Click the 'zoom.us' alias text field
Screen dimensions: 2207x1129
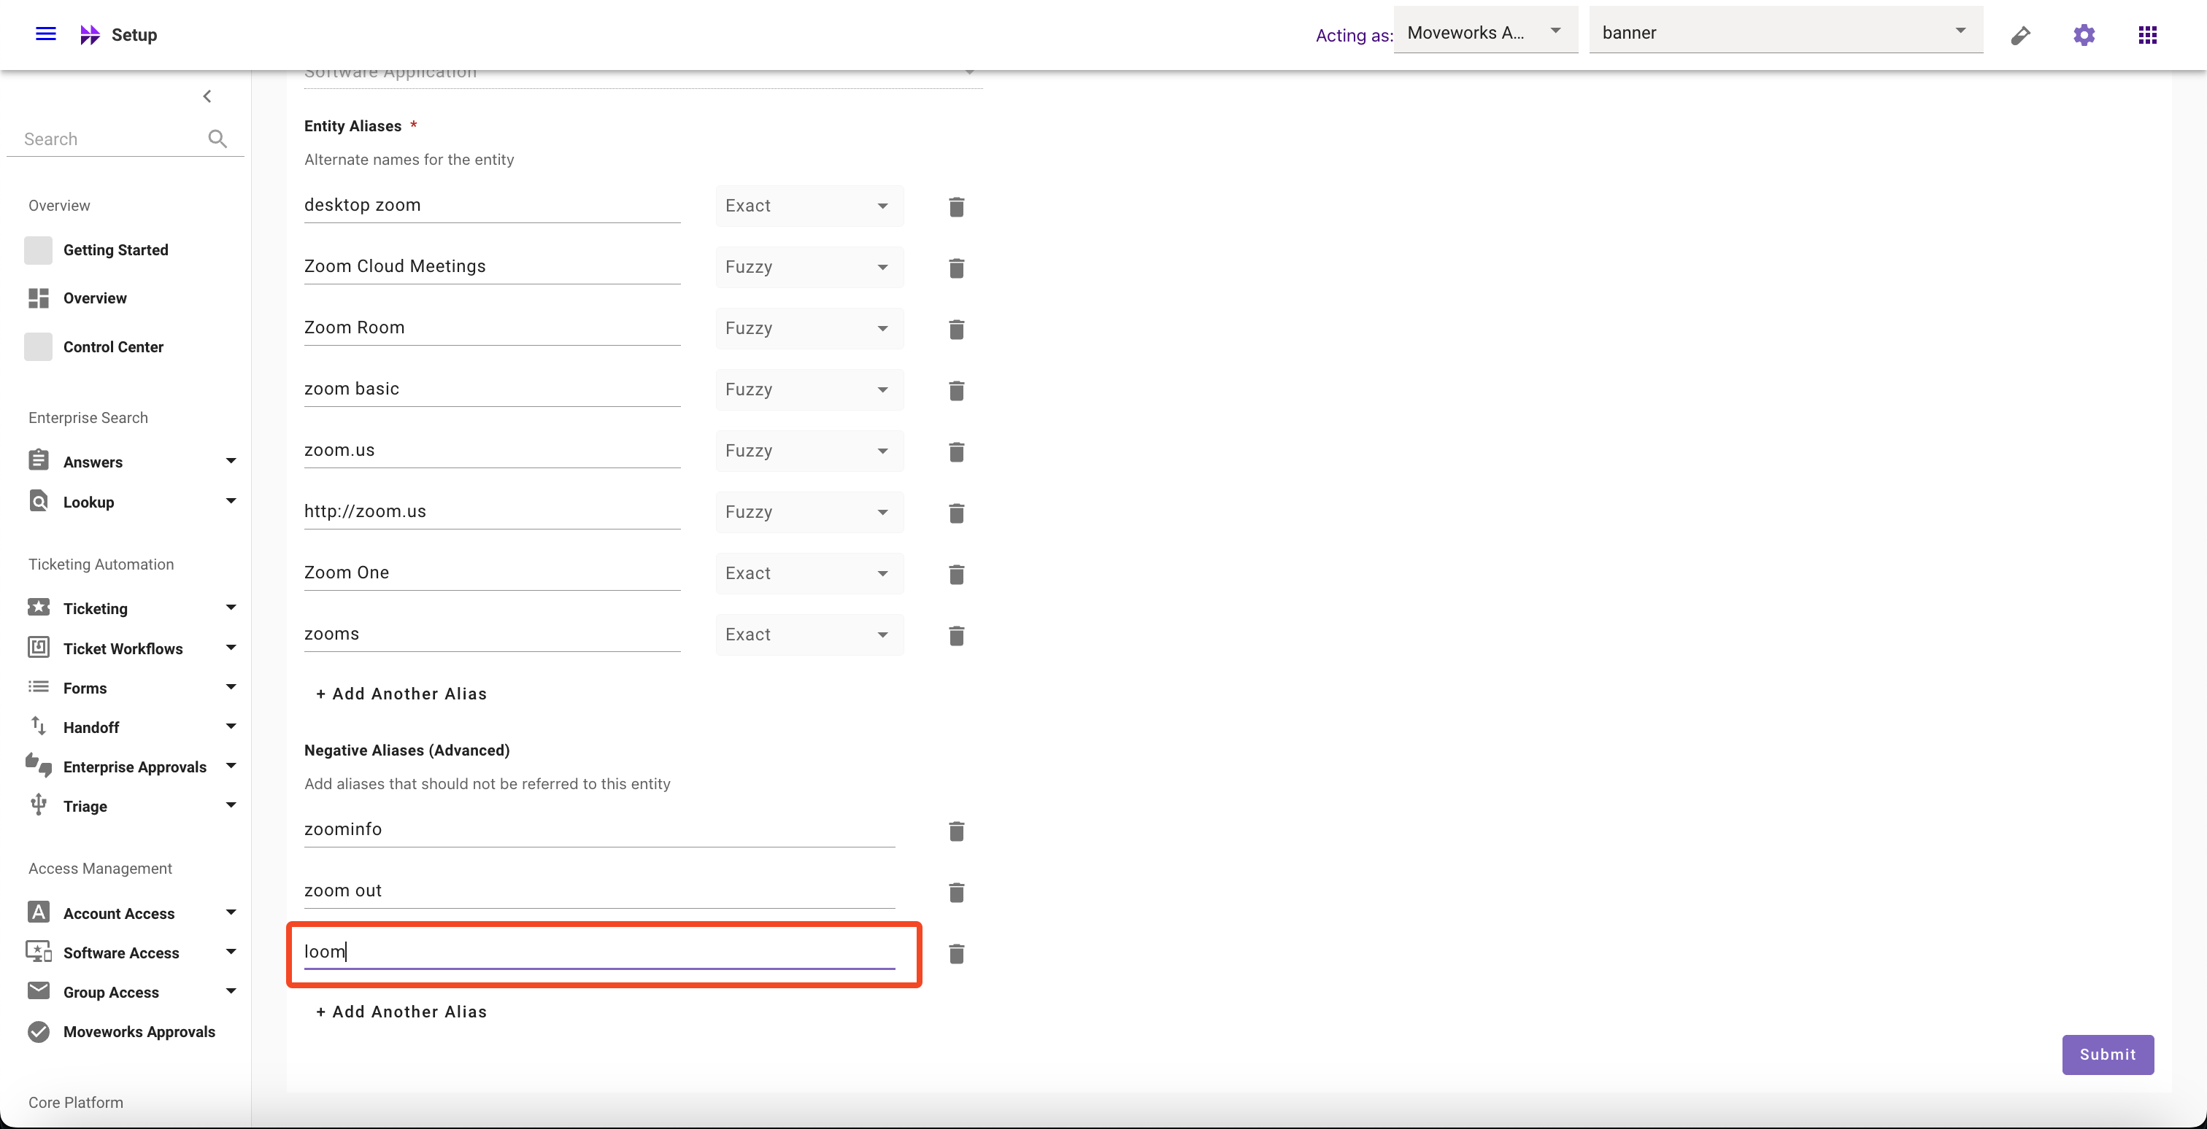click(x=491, y=450)
